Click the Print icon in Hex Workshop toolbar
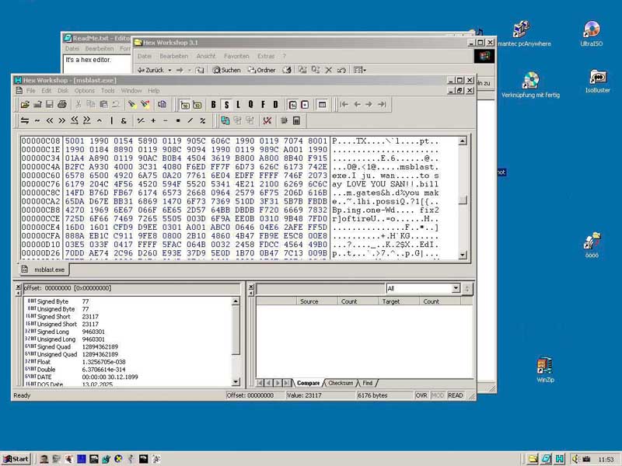The image size is (622, 466). pos(62,105)
